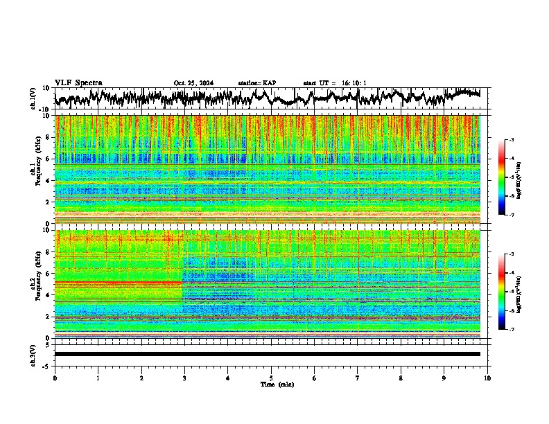Click the "9" minute tick on Time axis
549x424 pixels.
click(444, 378)
